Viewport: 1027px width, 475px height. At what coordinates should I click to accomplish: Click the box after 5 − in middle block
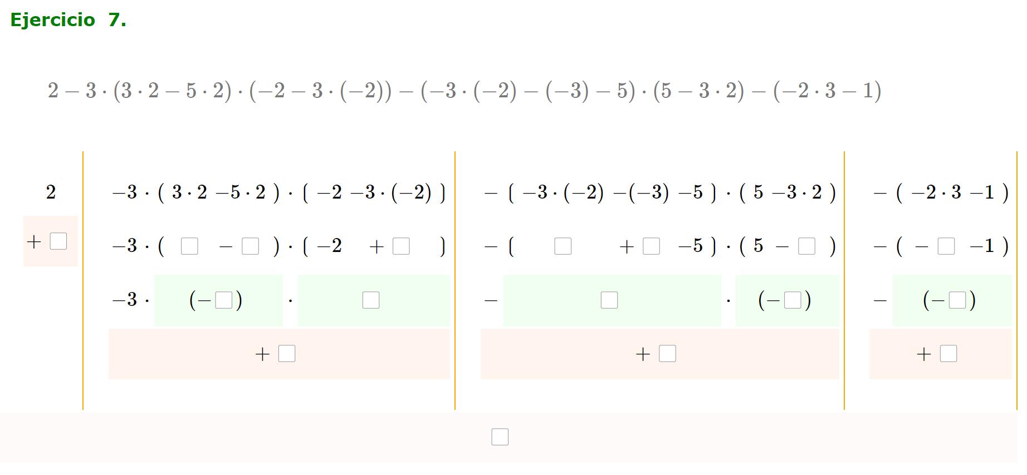click(x=806, y=246)
